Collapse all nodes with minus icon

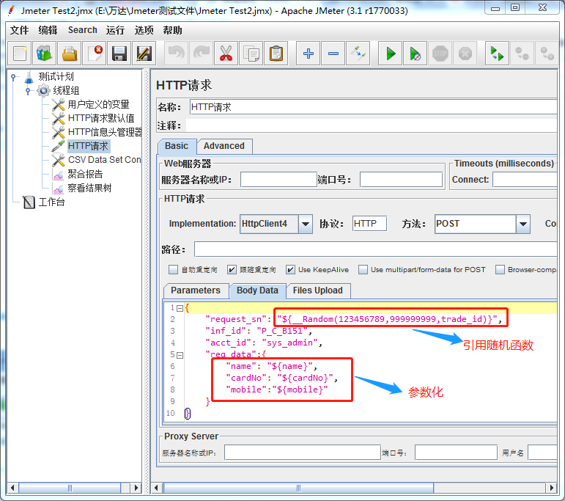(333, 54)
